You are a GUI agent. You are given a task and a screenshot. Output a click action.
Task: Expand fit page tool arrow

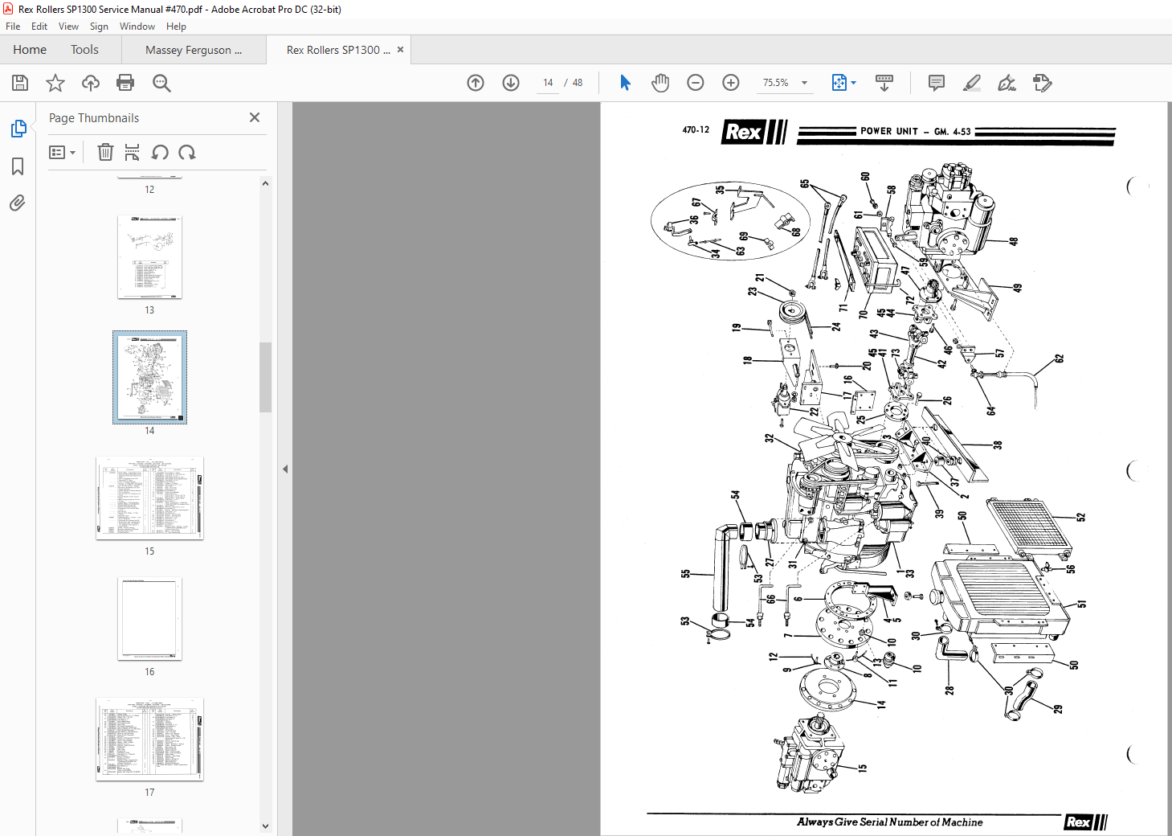[853, 83]
